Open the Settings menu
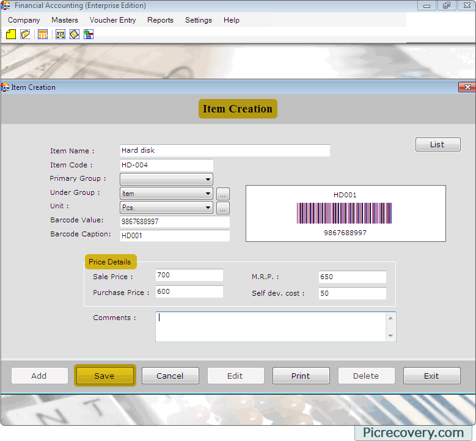The width and height of the screenshot is (476, 441). coord(199,20)
